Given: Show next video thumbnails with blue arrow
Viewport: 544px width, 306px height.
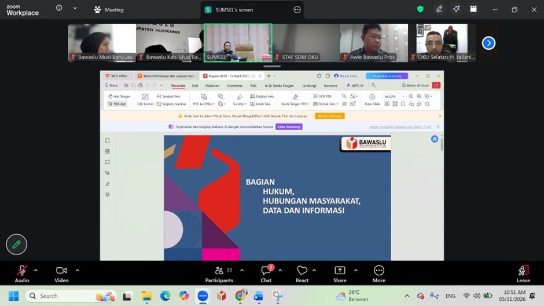Looking at the screenshot, I should coord(488,43).
